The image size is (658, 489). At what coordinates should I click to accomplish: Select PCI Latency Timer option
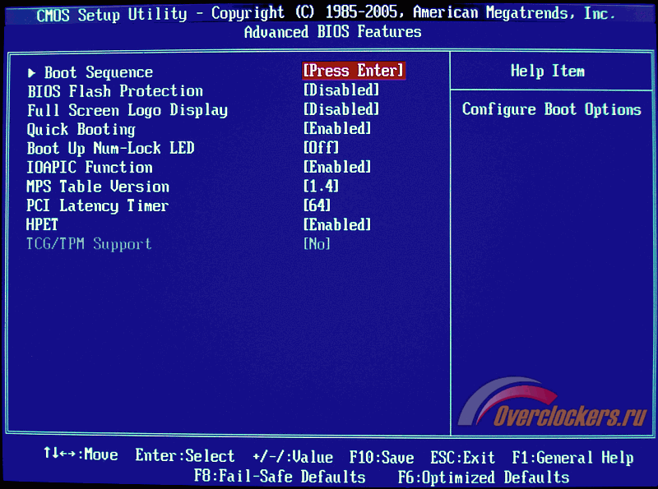[97, 206]
